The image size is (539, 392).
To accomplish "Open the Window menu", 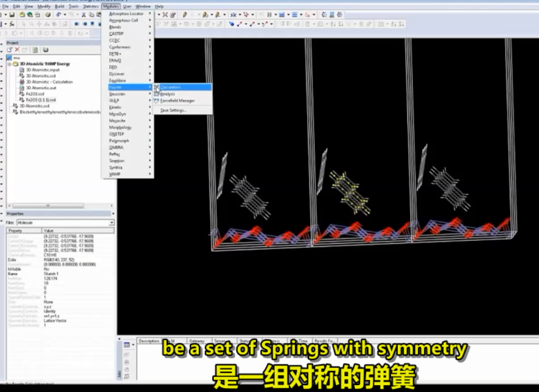I will pos(143,6).
